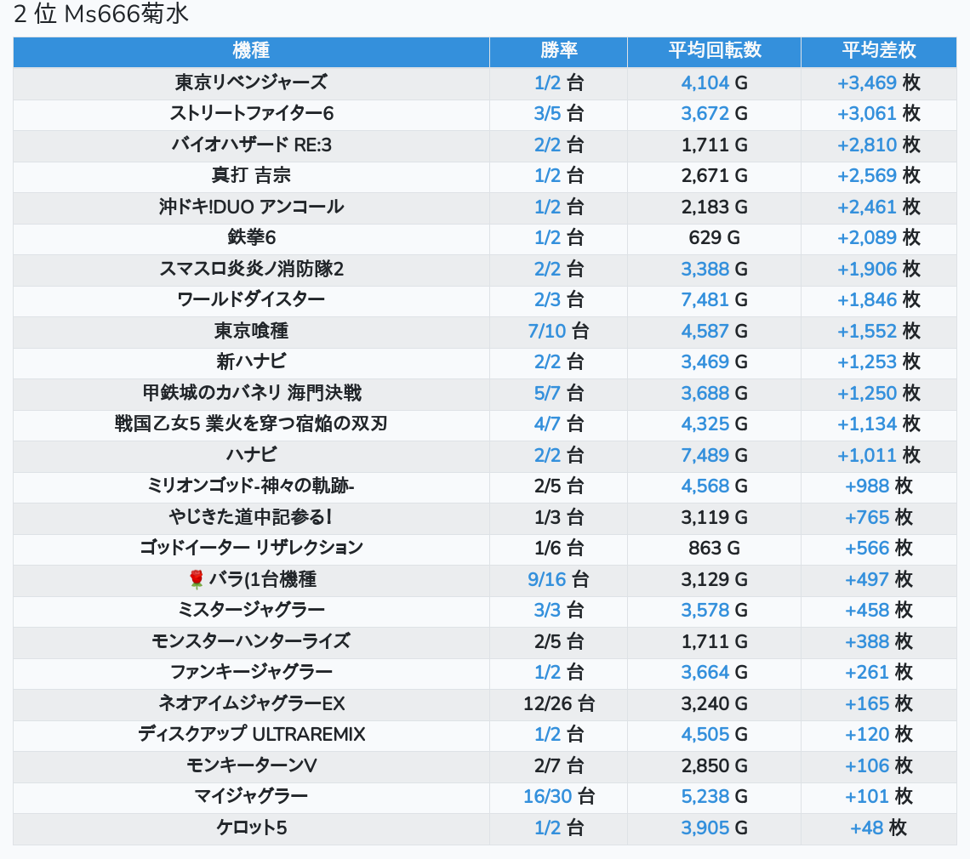This screenshot has width=970, height=859.
Task: Click the 5/7 台 win rate cell
Action: tap(559, 393)
